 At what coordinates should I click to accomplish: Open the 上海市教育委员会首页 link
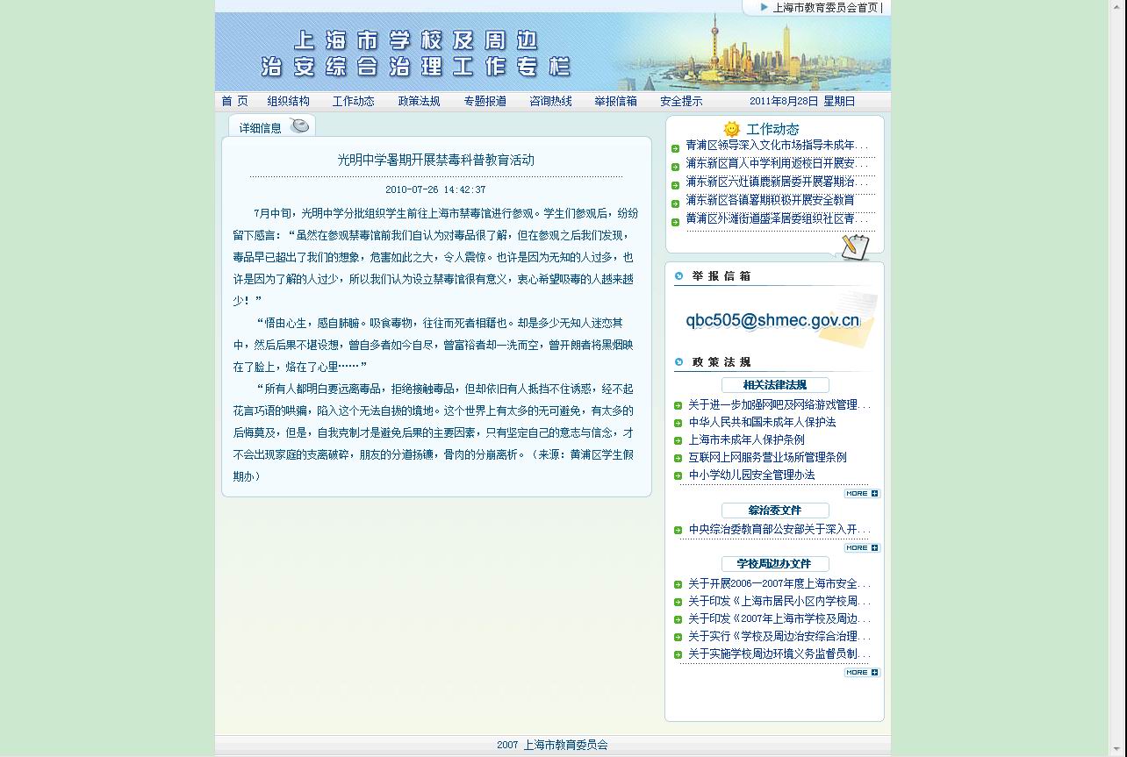pyautogui.click(x=825, y=8)
